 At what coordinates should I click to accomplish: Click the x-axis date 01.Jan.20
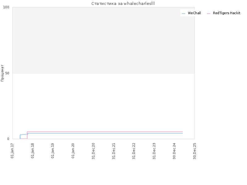pos(73,151)
